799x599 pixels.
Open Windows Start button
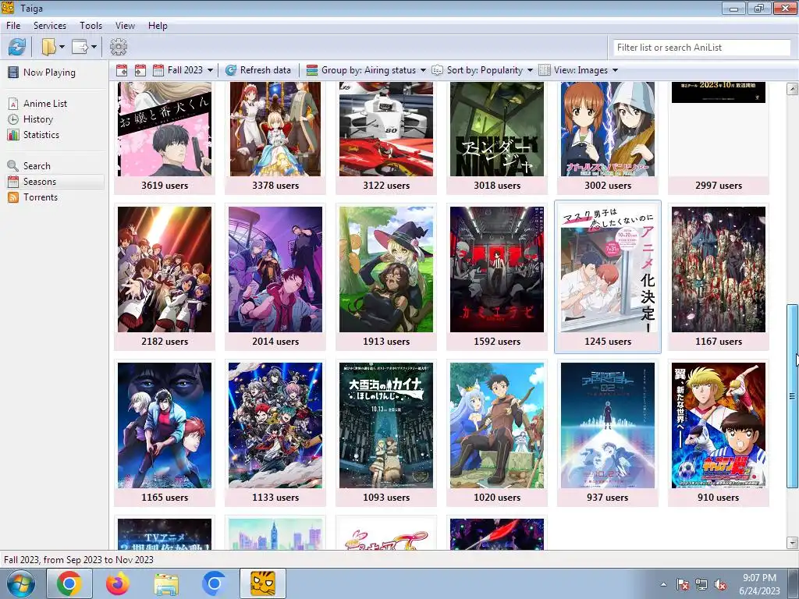click(21, 583)
